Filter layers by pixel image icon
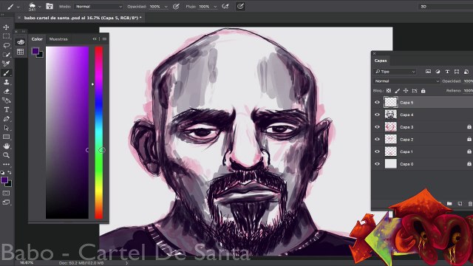The height and width of the screenshot is (266, 473). pyautogui.click(x=428, y=72)
